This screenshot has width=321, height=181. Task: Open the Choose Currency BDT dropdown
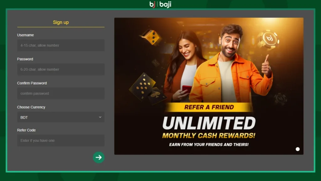tap(61, 117)
